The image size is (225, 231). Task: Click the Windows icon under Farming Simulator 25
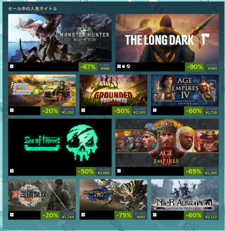[x=12, y=110]
